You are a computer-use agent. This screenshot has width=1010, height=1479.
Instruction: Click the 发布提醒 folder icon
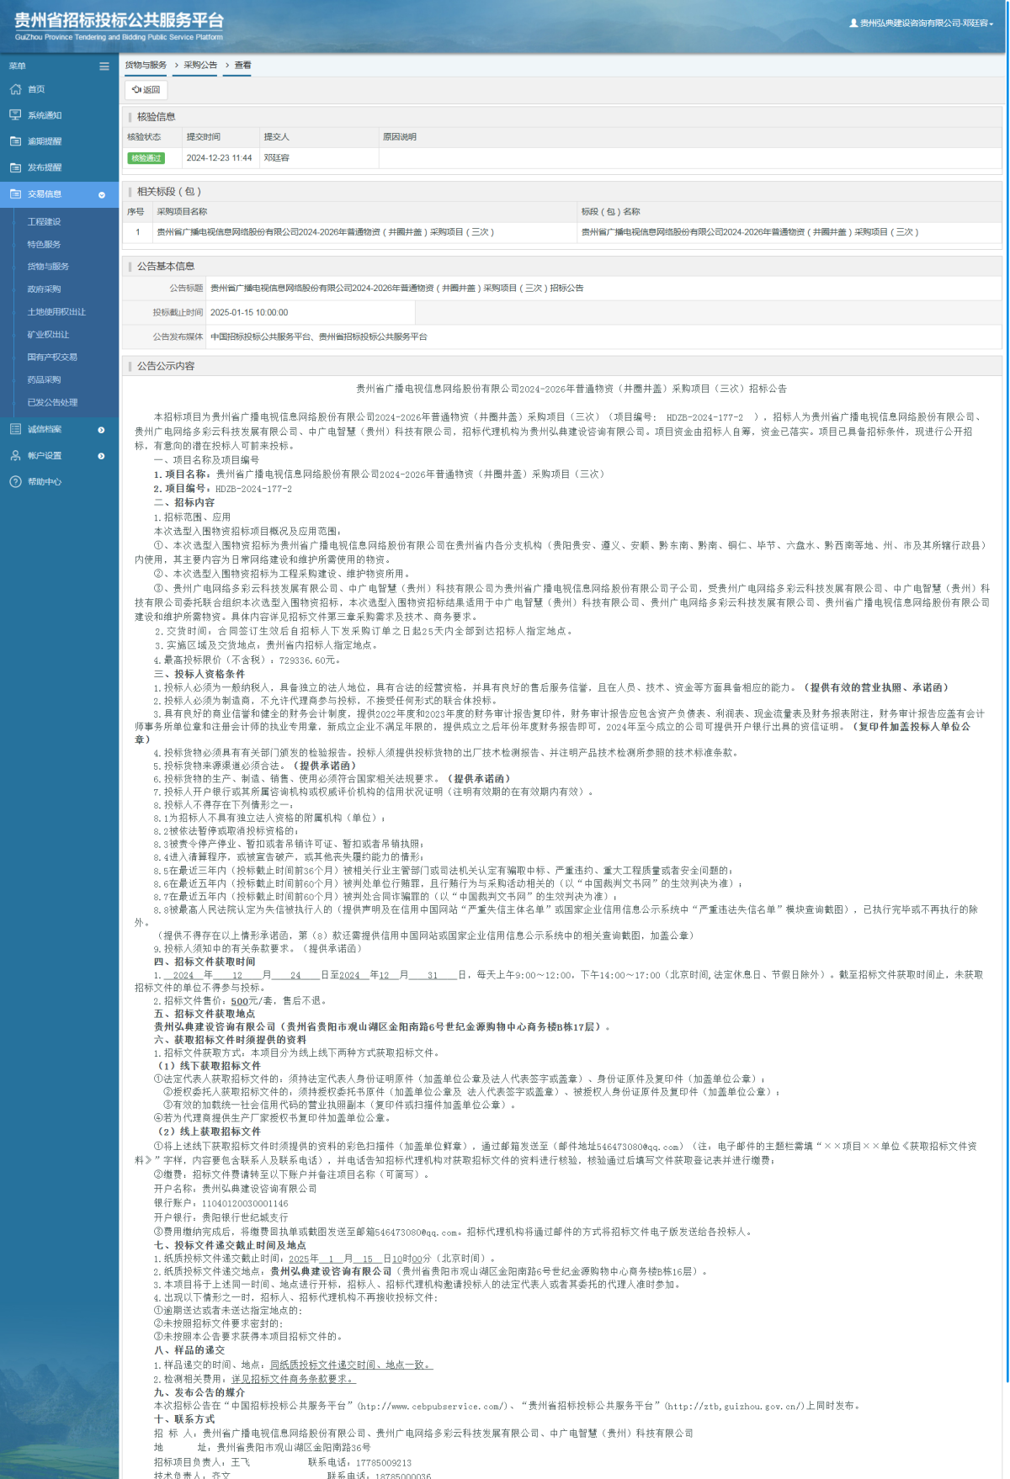(15, 167)
